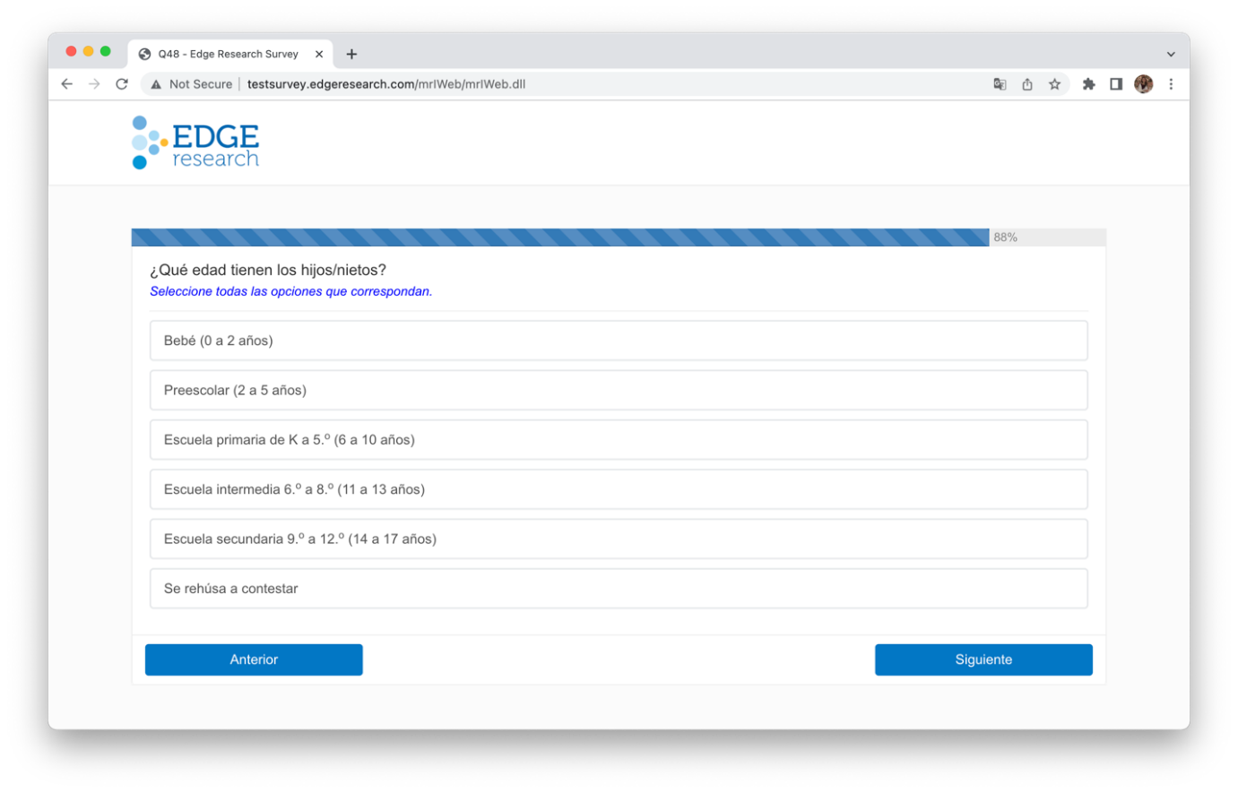1238x793 pixels.
Task: Open the extensions puzzle icon
Action: coord(1088,84)
